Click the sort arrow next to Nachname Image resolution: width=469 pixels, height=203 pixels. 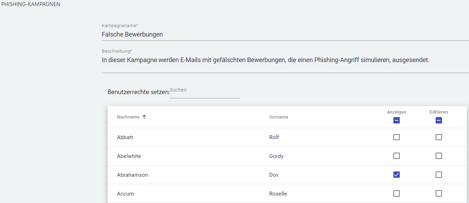click(x=144, y=117)
